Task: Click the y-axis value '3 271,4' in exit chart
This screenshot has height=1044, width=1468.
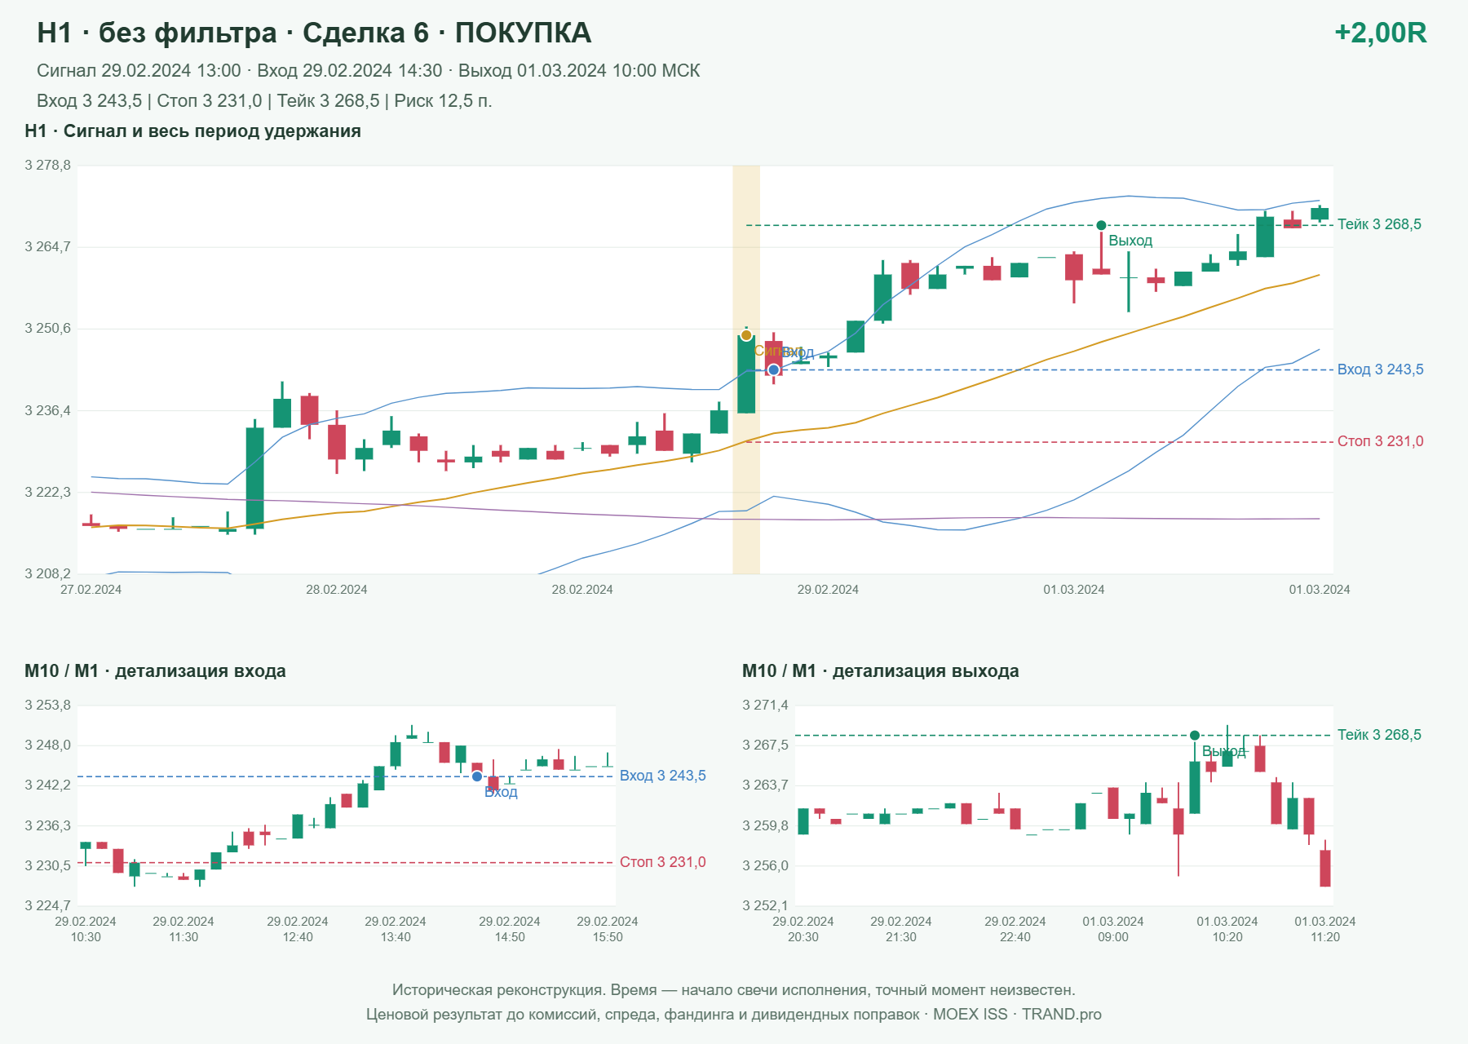Action: click(765, 706)
